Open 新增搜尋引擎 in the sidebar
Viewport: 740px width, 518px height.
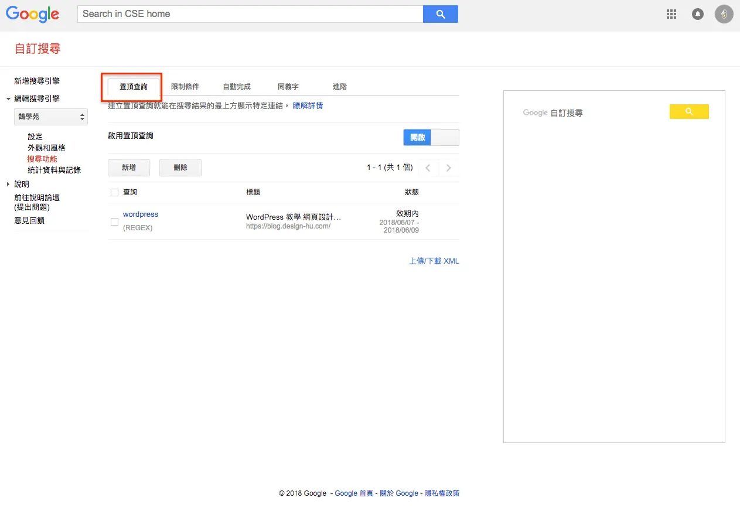coord(37,81)
